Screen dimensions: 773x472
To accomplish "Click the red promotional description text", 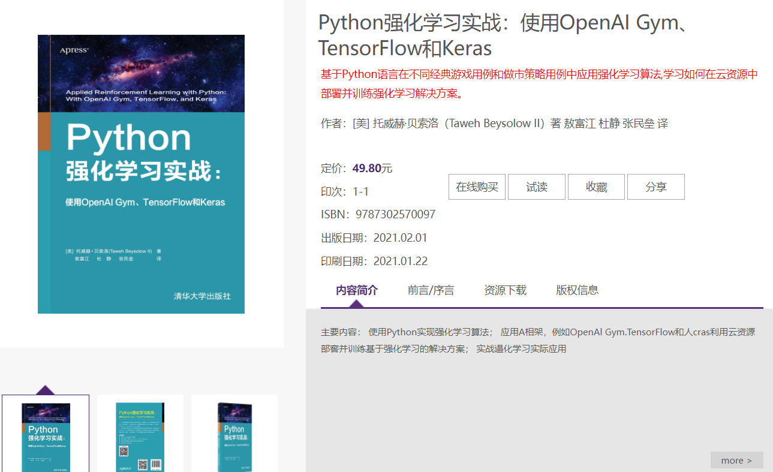I will click(539, 84).
